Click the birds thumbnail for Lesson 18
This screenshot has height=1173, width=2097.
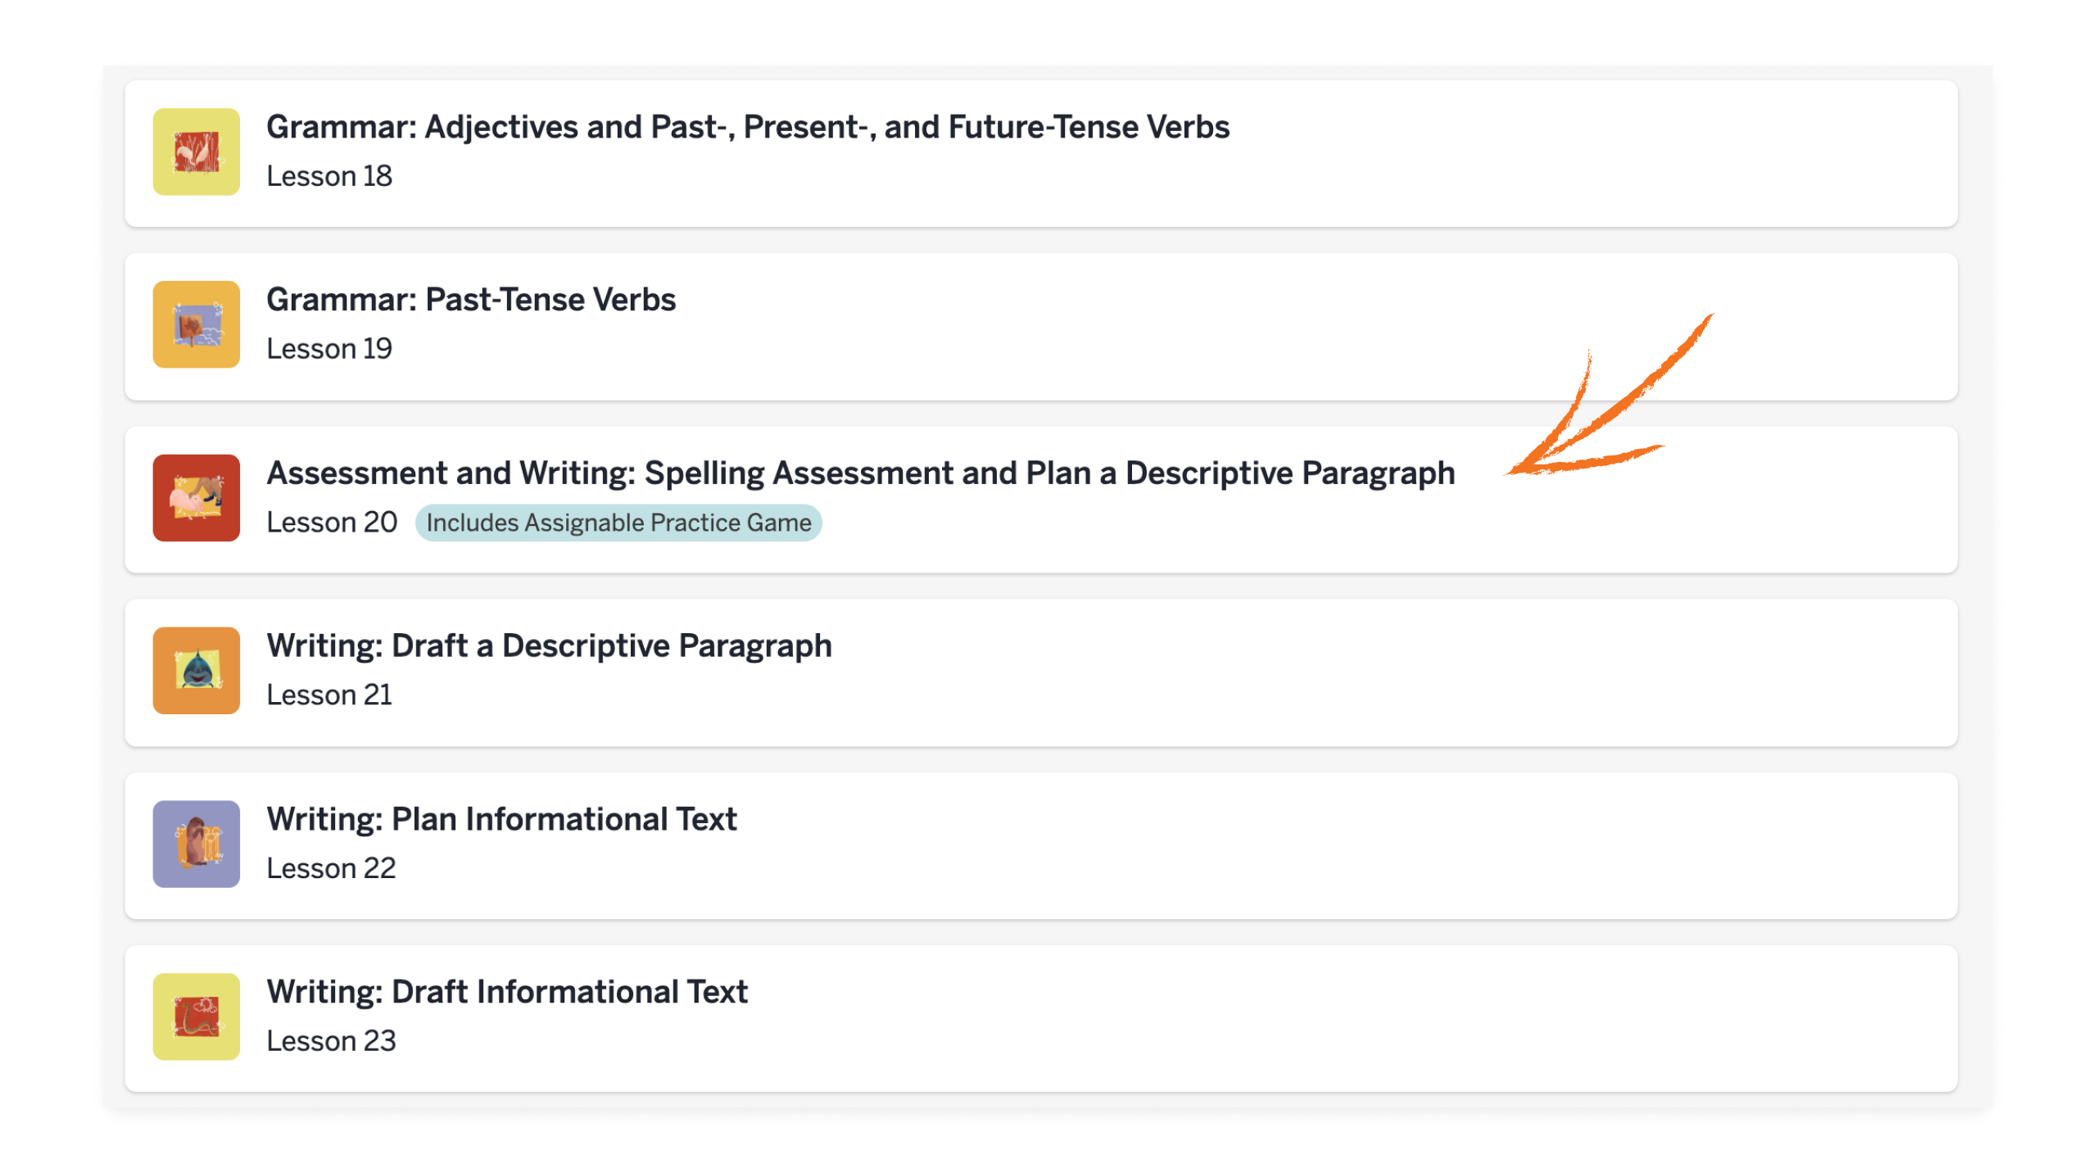tap(195, 152)
